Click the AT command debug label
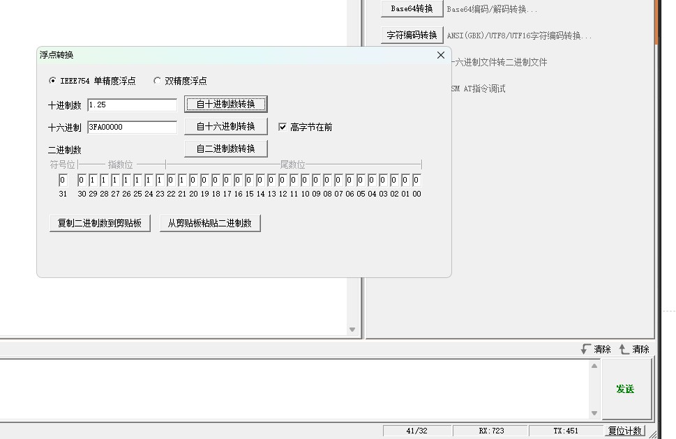 [478, 88]
